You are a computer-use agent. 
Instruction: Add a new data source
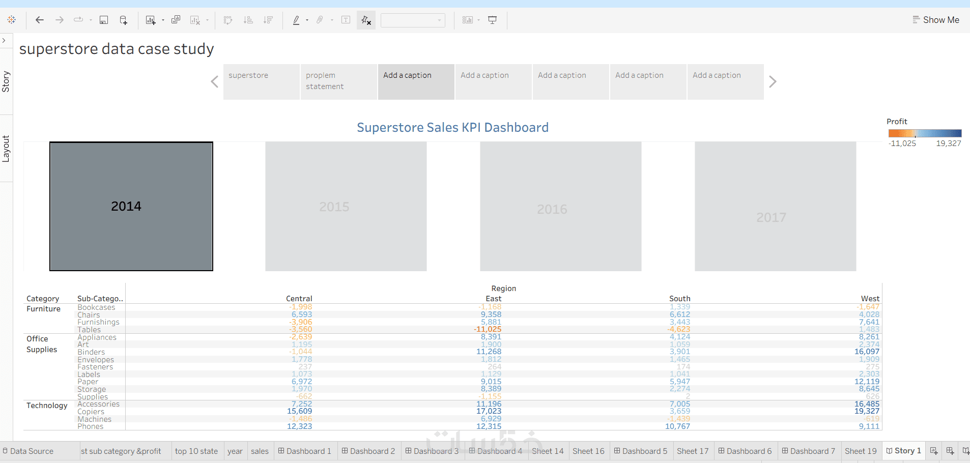tap(123, 20)
